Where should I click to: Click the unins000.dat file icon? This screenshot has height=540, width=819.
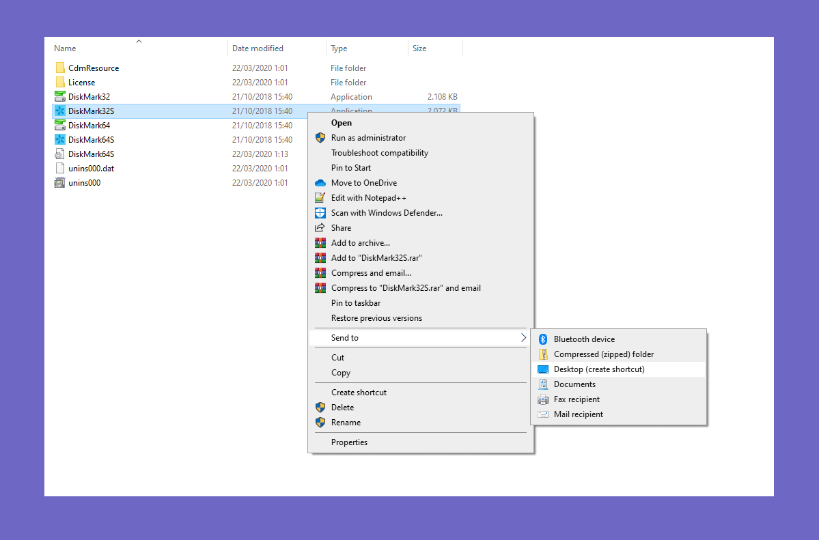tap(59, 168)
